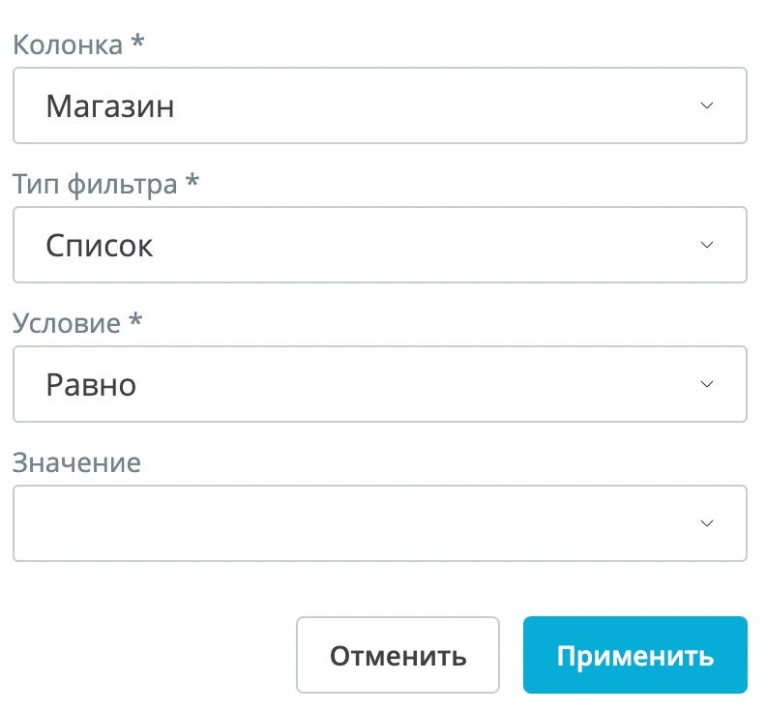Apply the filter with the Применить button
This screenshot has width=766, height=712.
634,656
